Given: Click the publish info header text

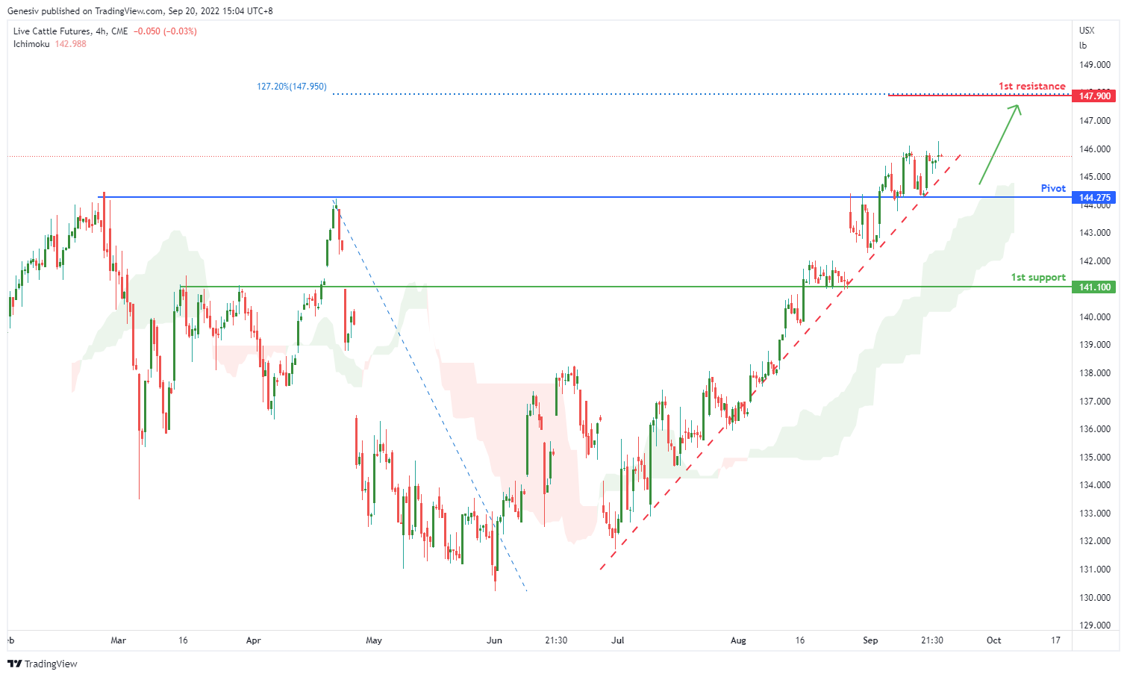Looking at the screenshot, I should 140,11.
